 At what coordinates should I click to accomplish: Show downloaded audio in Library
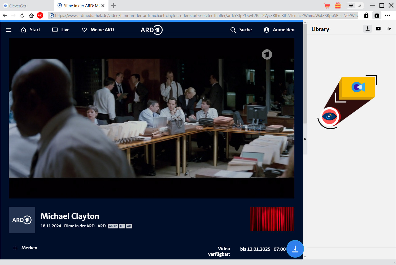(x=389, y=29)
